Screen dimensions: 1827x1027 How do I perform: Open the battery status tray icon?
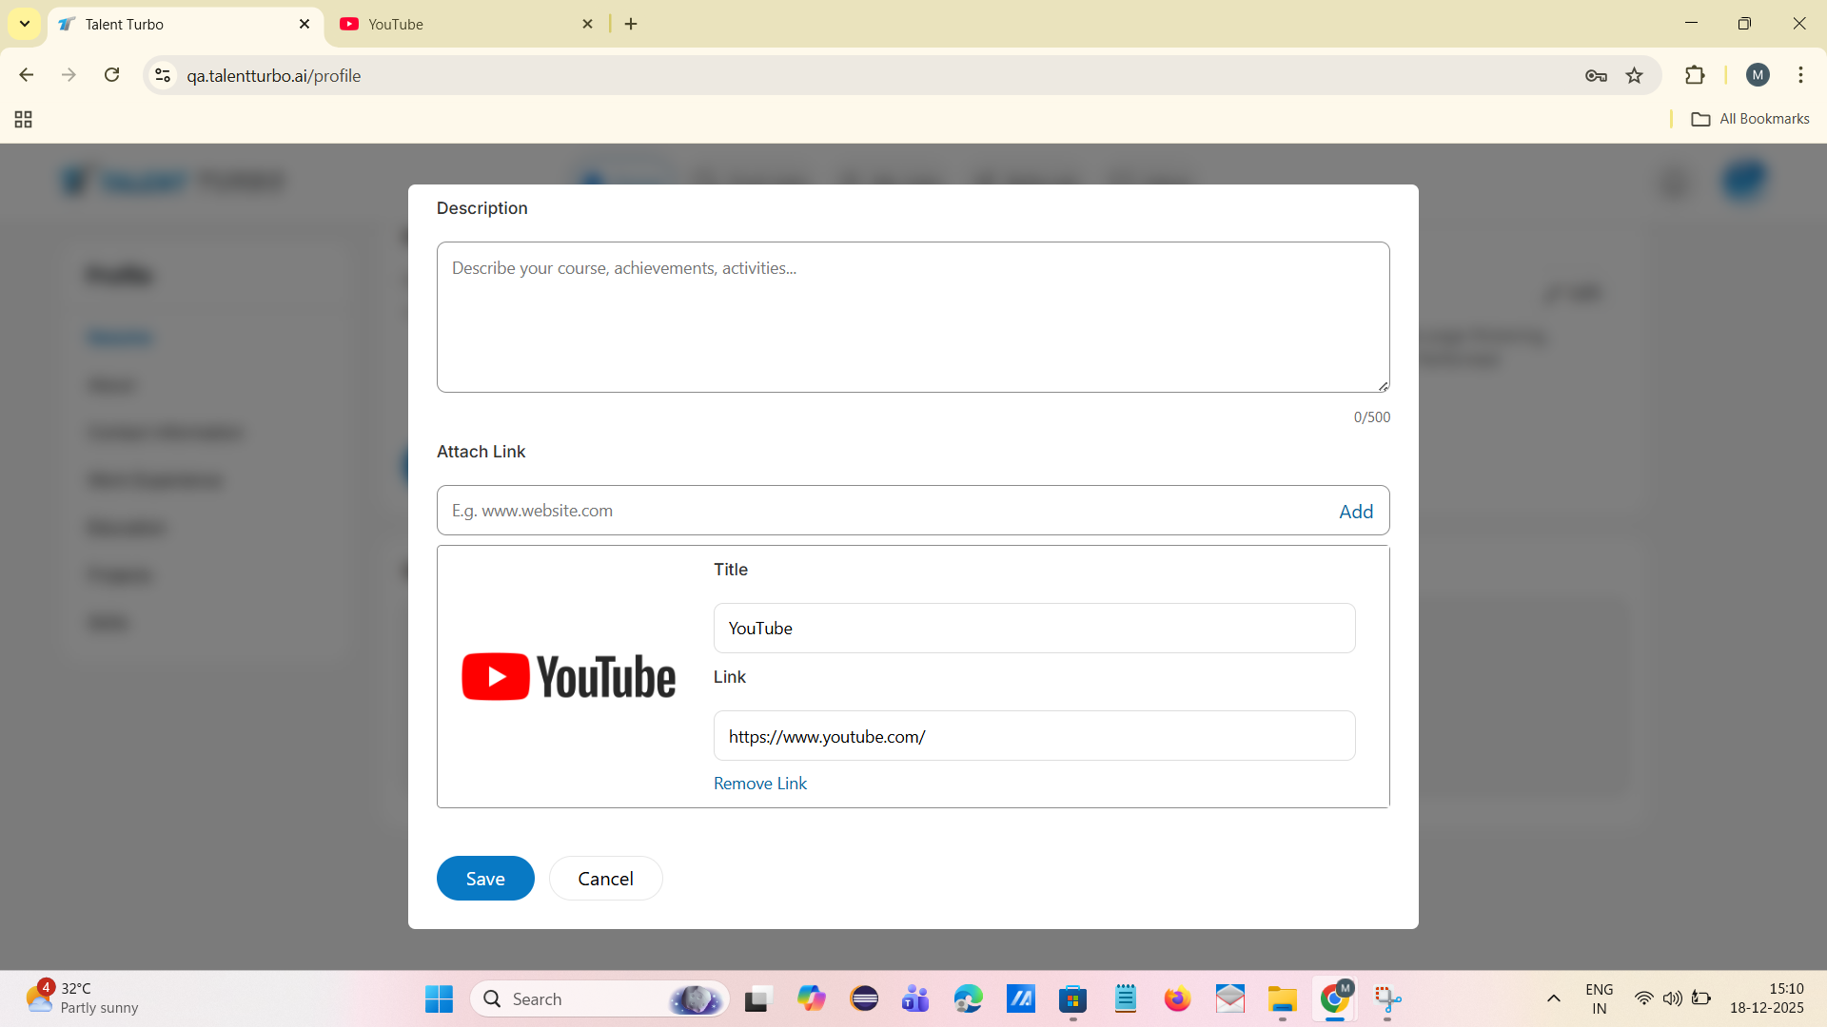[x=1701, y=998]
